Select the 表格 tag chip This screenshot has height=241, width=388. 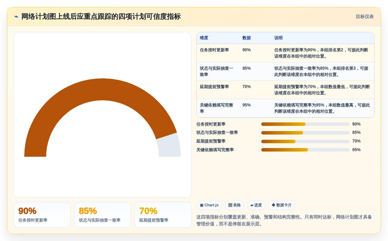(234, 205)
